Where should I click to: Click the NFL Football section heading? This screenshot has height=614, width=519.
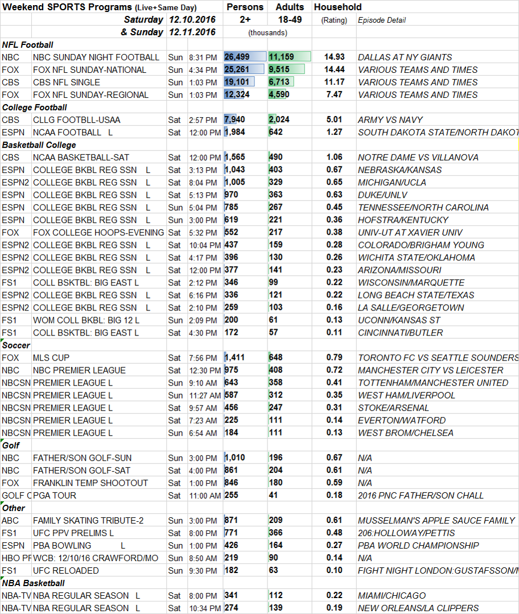click(x=27, y=45)
